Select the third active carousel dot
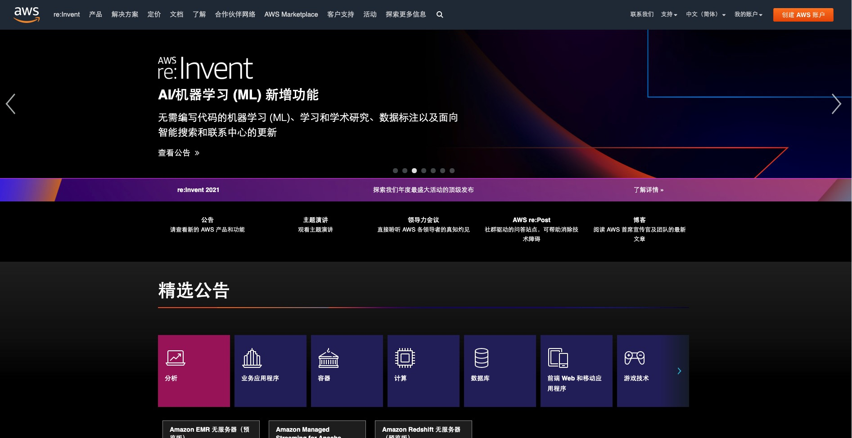The image size is (852, 438). [x=414, y=170]
